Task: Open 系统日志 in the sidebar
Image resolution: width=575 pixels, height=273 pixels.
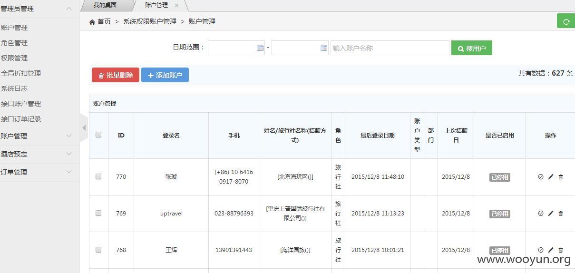Action: [x=14, y=88]
